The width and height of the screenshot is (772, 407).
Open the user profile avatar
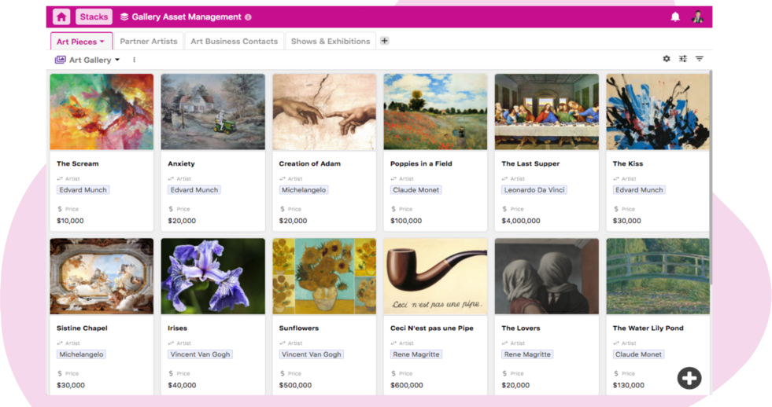point(697,16)
